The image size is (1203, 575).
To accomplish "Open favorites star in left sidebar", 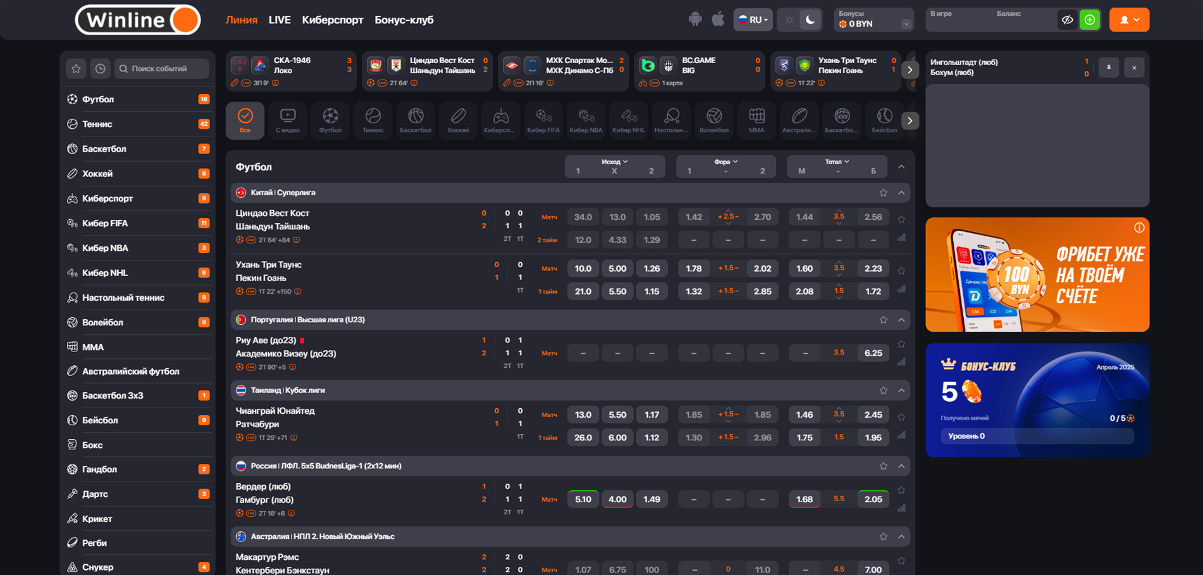I will pyautogui.click(x=77, y=68).
